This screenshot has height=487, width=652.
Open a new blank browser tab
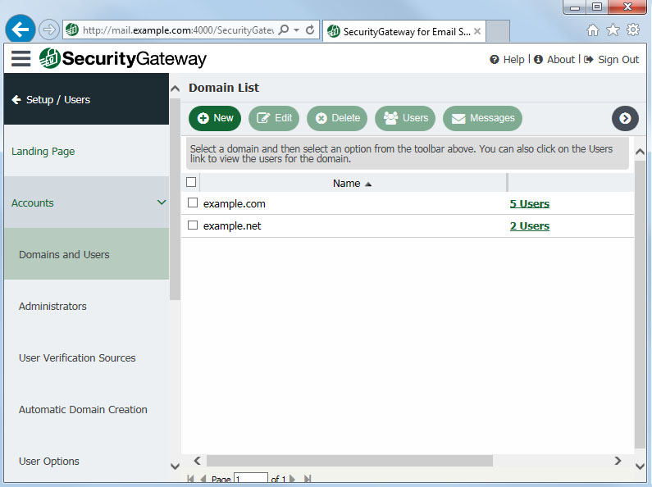[498, 31]
